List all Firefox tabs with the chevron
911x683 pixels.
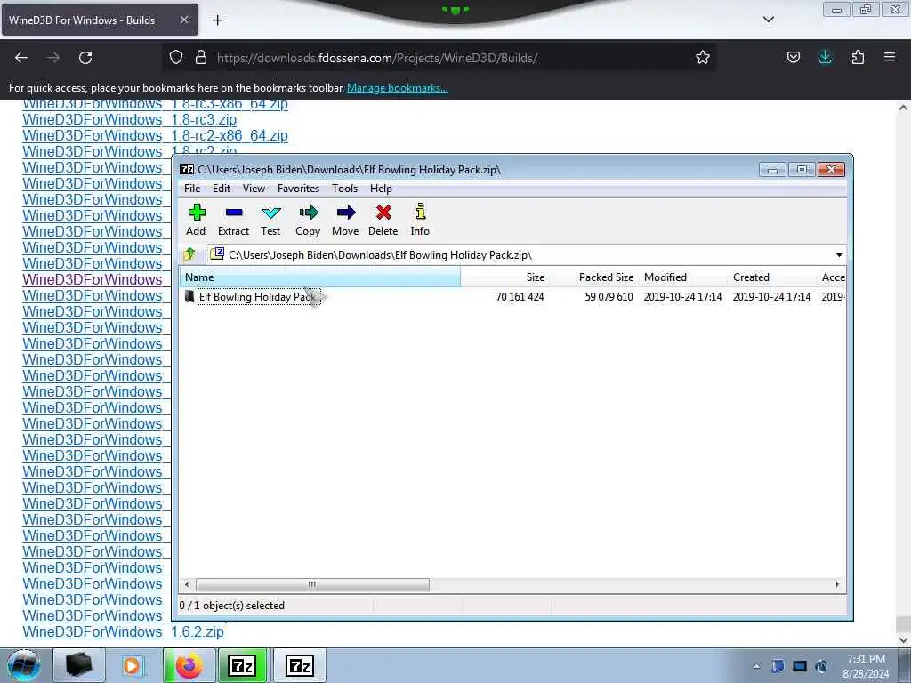click(x=769, y=20)
